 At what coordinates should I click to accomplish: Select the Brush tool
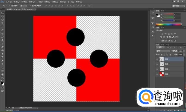[x=2, y=37]
